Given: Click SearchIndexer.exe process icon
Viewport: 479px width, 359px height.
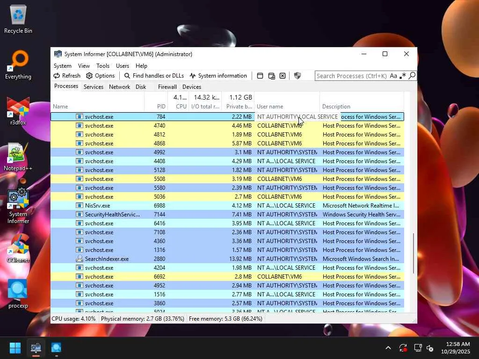Looking at the screenshot, I should [x=80, y=258].
